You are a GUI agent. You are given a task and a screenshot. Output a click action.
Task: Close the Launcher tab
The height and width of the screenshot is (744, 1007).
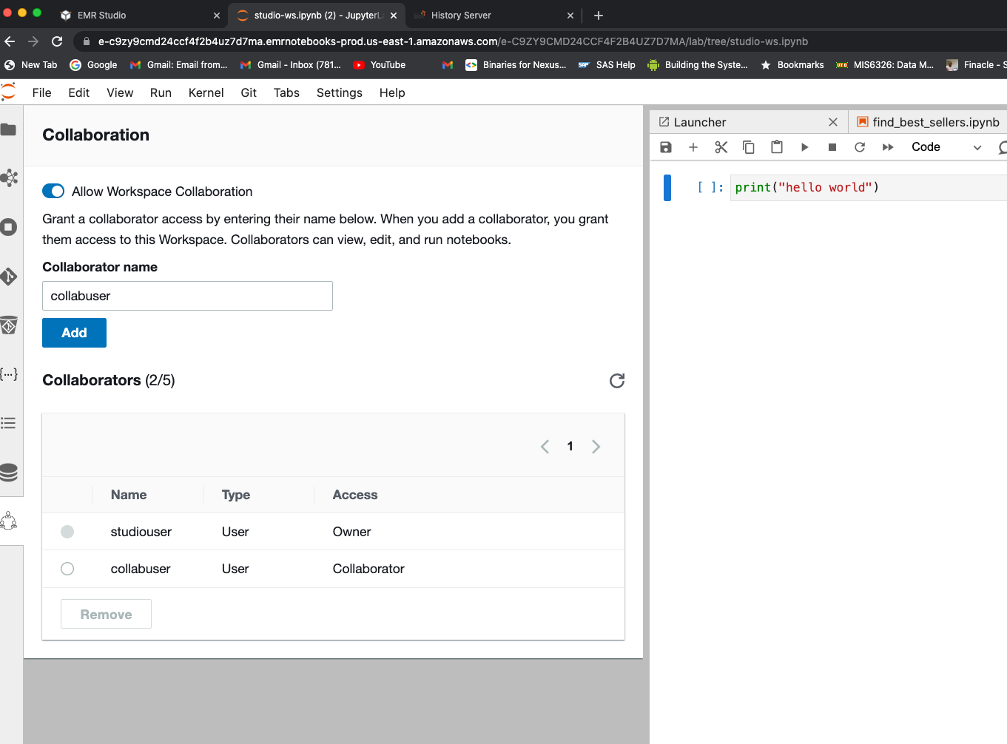pos(833,122)
